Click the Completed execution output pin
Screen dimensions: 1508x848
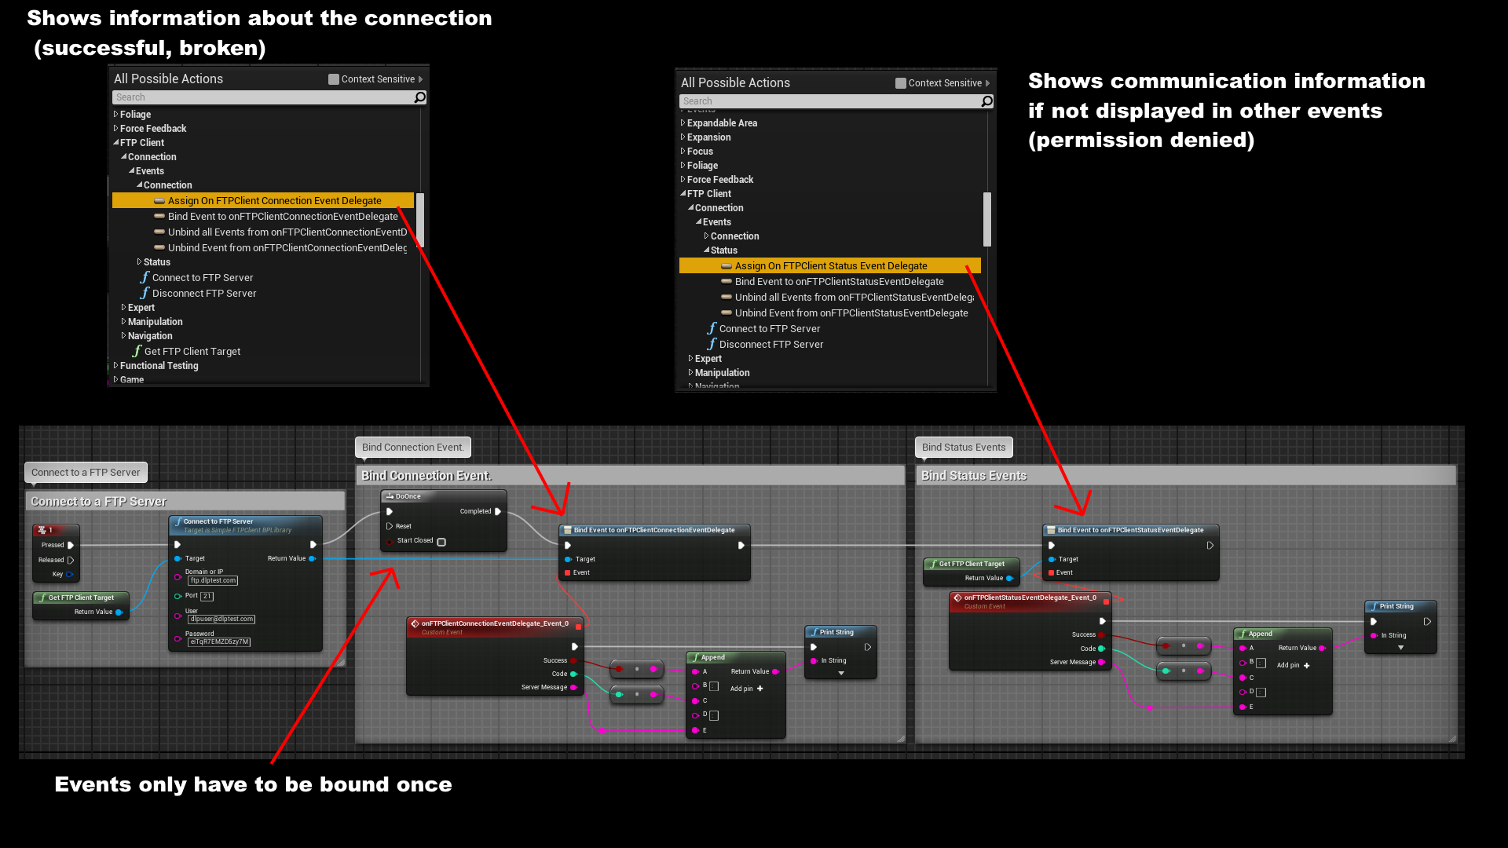point(498,511)
